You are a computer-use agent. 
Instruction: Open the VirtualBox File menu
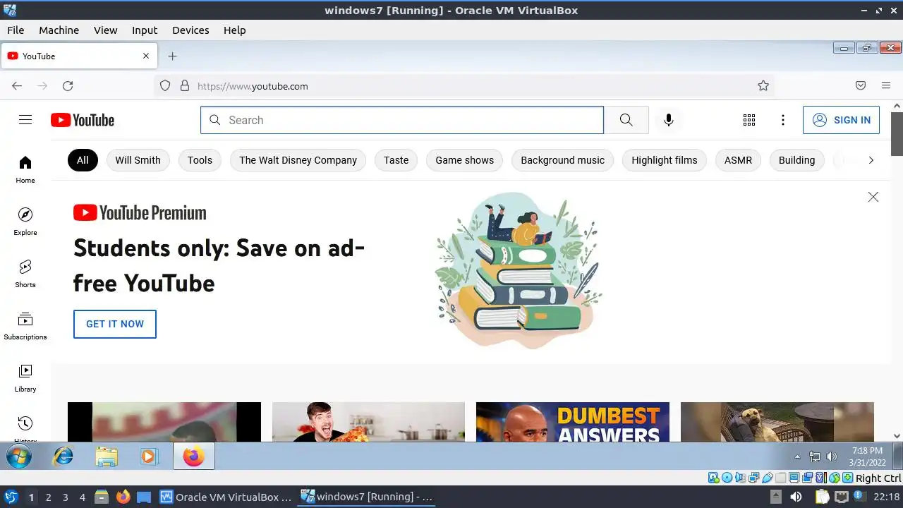pyautogui.click(x=16, y=30)
